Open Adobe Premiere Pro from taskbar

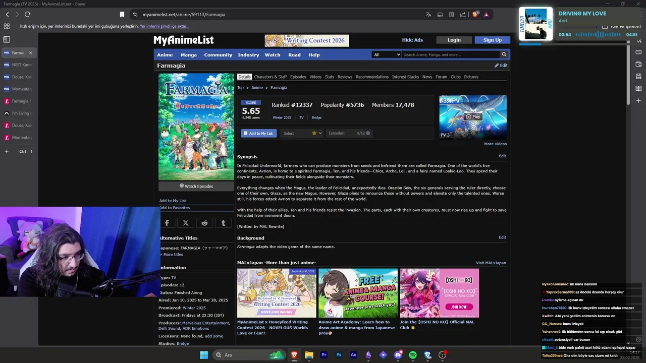(x=324, y=355)
